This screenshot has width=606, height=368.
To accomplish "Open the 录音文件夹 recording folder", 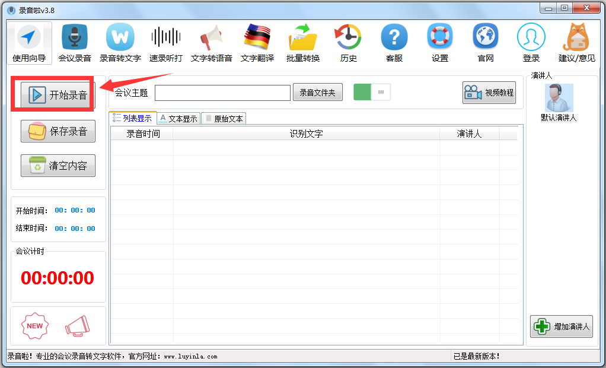I will click(x=317, y=92).
